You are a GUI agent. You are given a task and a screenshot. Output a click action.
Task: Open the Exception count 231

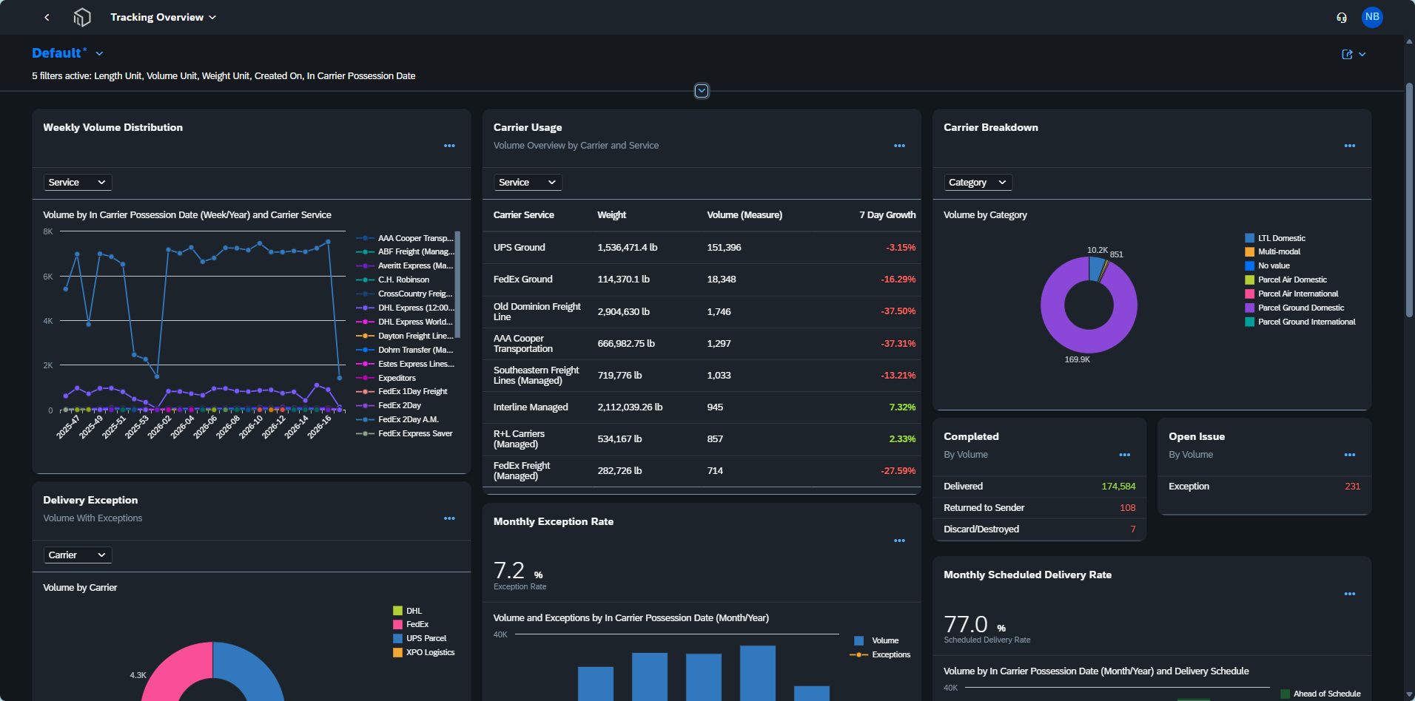1352,487
